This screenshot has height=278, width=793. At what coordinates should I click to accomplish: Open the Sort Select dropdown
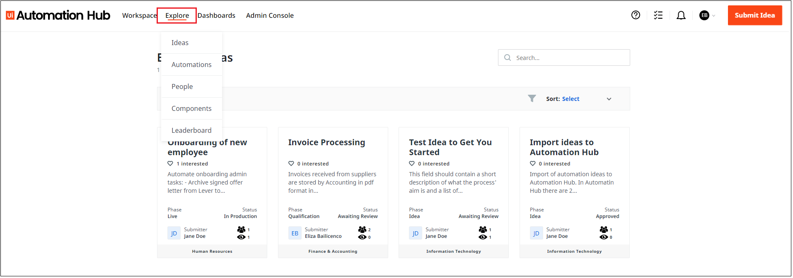coord(579,99)
